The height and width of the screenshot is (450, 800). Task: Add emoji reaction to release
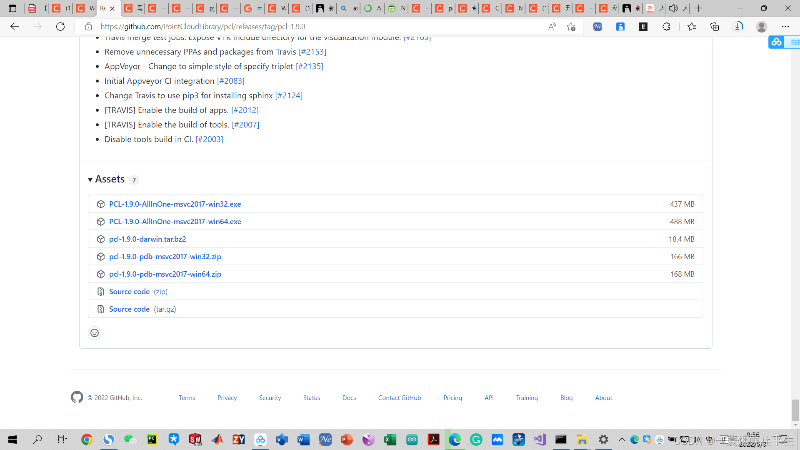(95, 333)
